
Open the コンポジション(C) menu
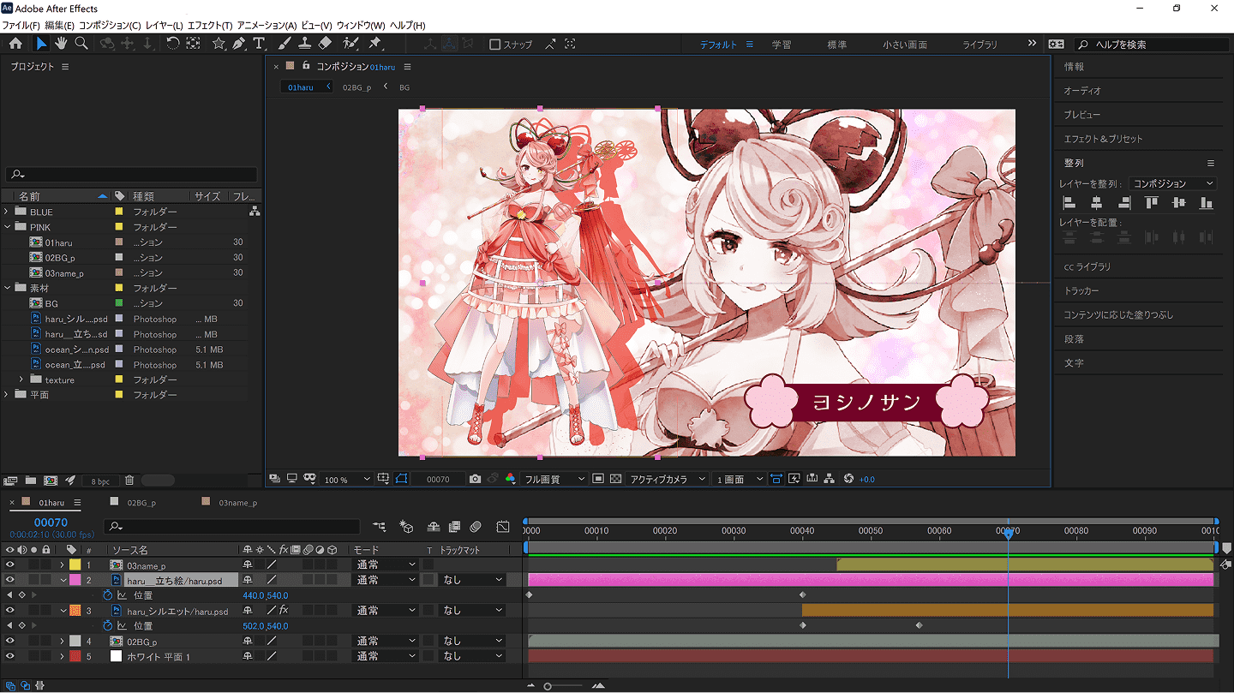110,26
